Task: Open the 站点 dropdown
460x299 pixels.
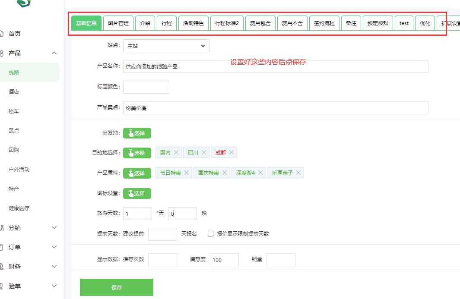Action: [166, 46]
